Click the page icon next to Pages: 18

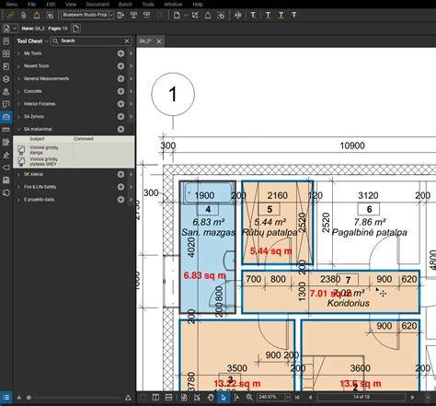[76, 29]
